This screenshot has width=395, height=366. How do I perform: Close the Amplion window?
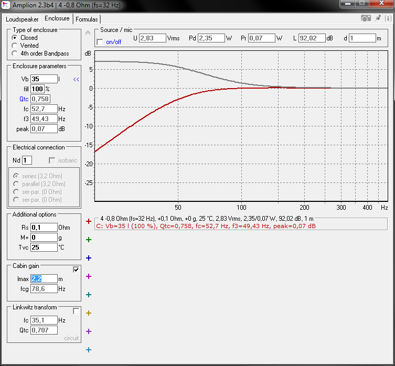[381, 4]
